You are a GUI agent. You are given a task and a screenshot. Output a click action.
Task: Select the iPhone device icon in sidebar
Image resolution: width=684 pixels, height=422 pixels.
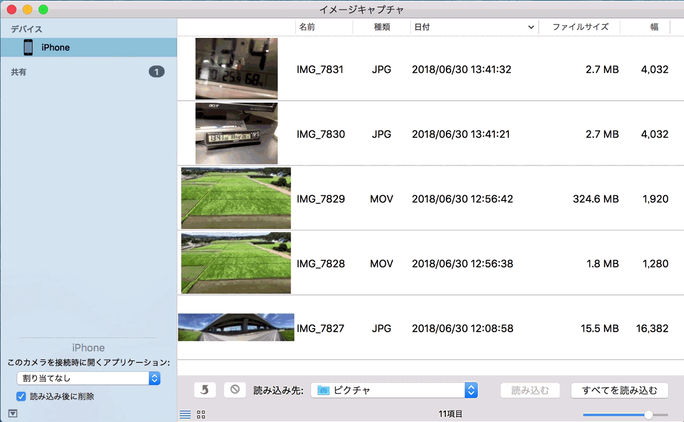pyautogui.click(x=28, y=47)
